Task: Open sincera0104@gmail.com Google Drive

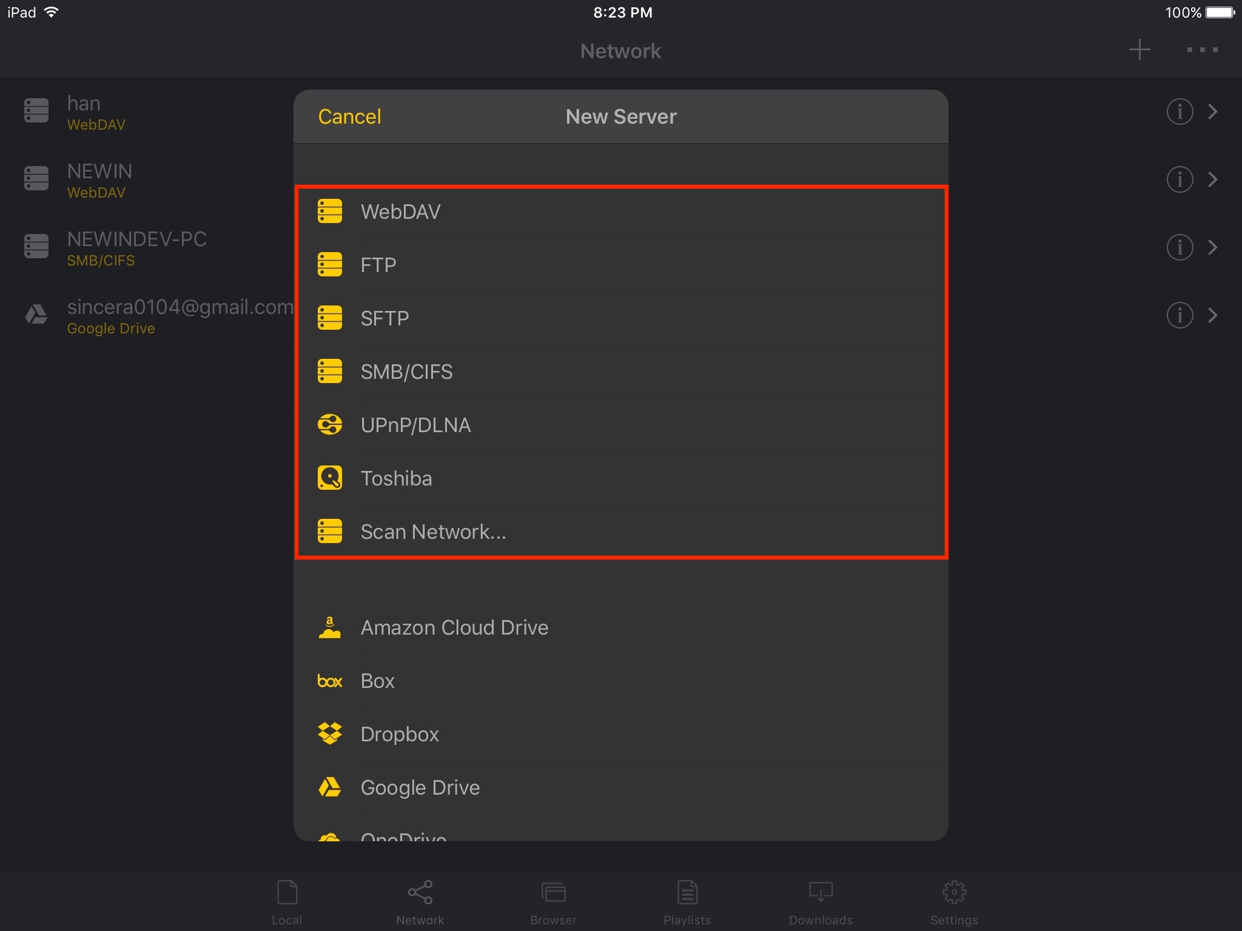Action: [x=147, y=315]
